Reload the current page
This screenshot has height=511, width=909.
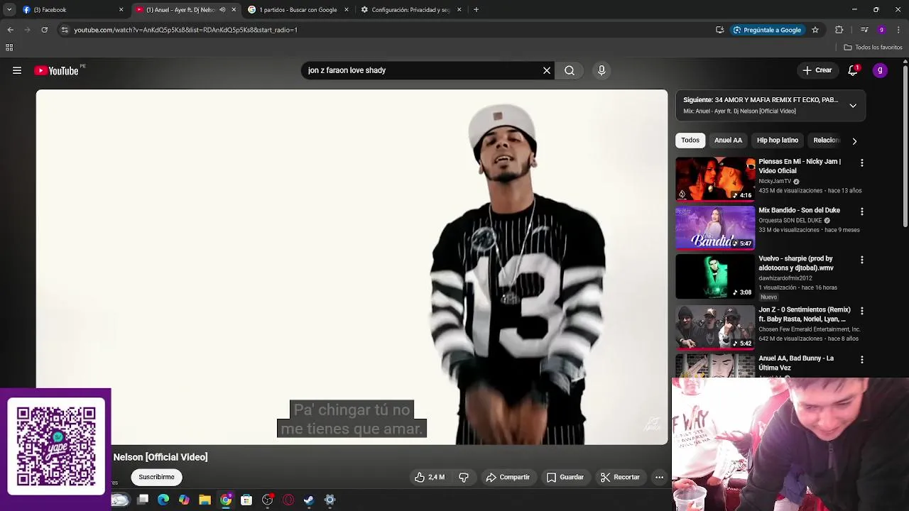pos(44,30)
